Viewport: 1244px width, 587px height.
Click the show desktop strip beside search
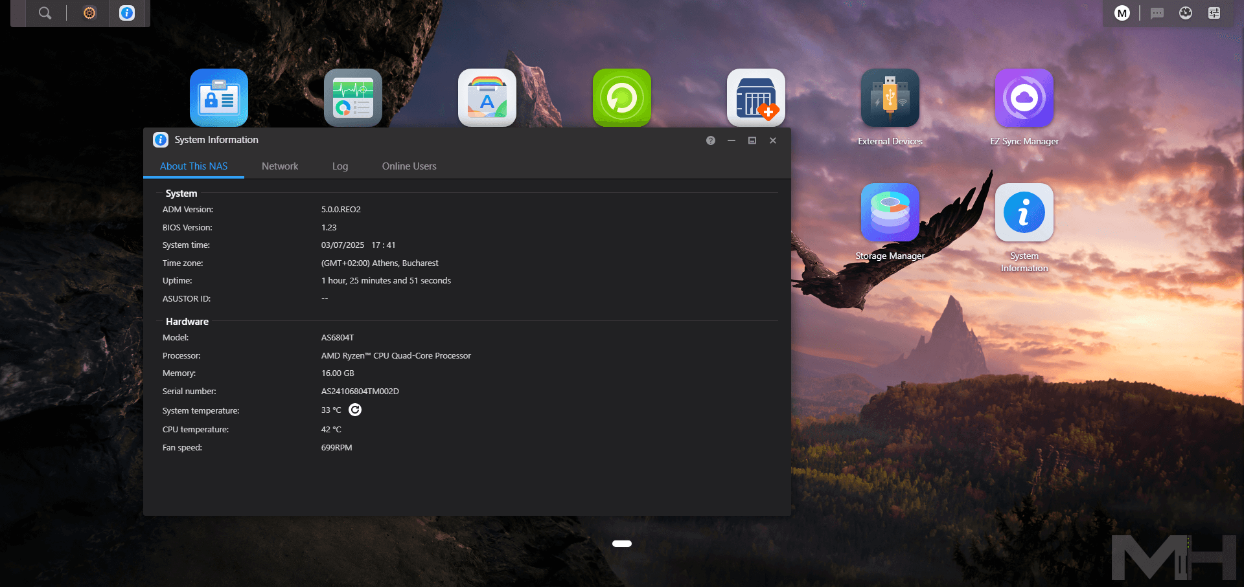[18, 13]
